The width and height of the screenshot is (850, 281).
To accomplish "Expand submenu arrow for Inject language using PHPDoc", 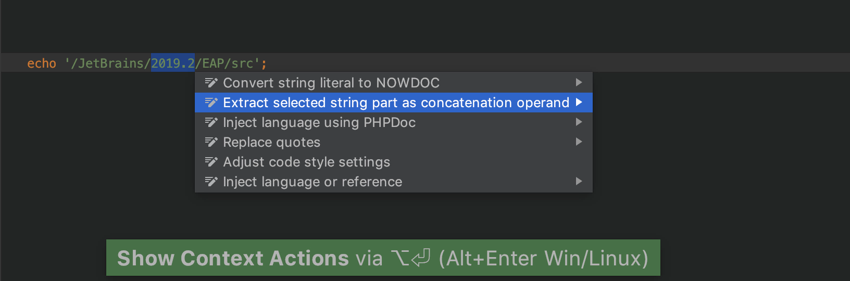I will [x=579, y=122].
